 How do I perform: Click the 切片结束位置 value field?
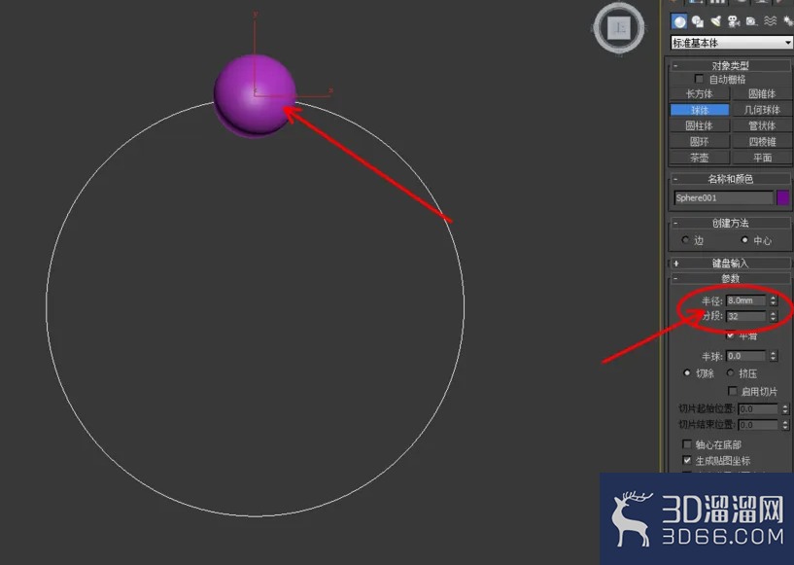pos(758,425)
